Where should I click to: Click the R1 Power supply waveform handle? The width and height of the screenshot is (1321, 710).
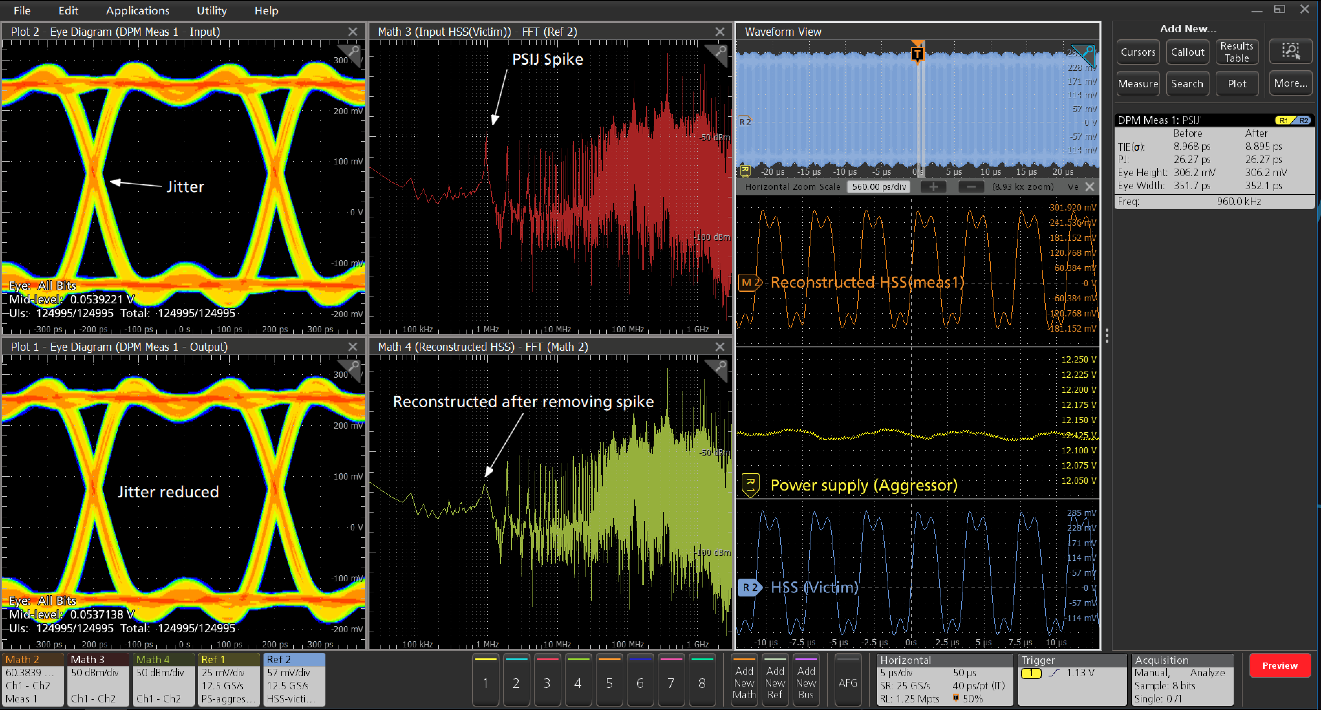point(750,484)
